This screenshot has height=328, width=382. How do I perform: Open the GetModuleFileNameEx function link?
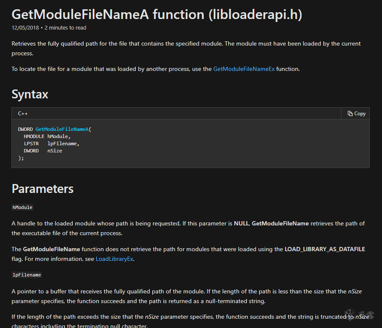[x=244, y=69]
